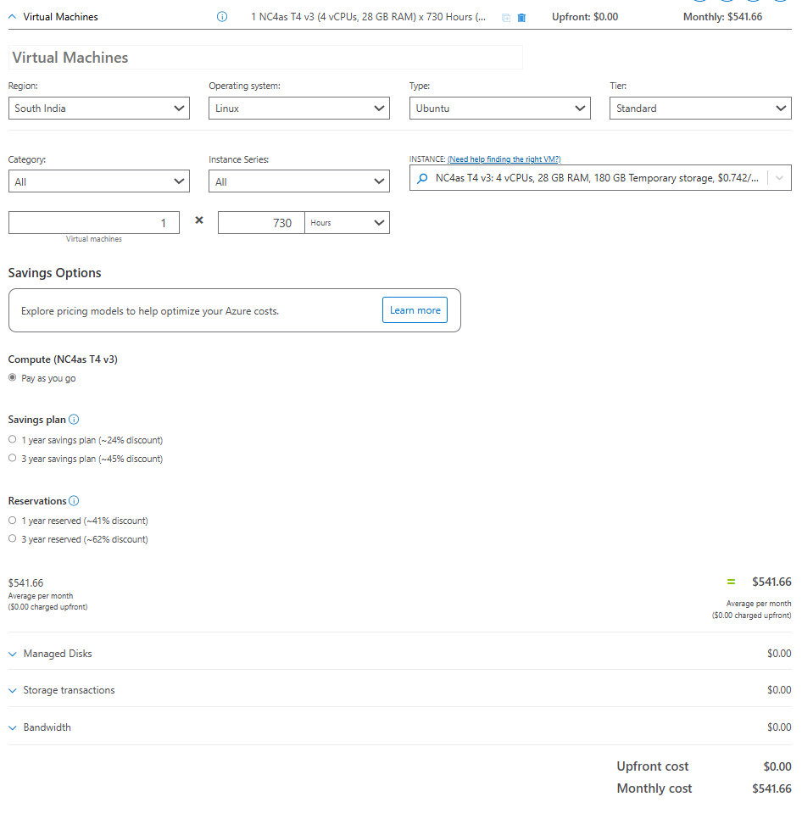Click the instance search box text NC4as T4 v3
The image size is (802, 819).
pyautogui.click(x=597, y=178)
